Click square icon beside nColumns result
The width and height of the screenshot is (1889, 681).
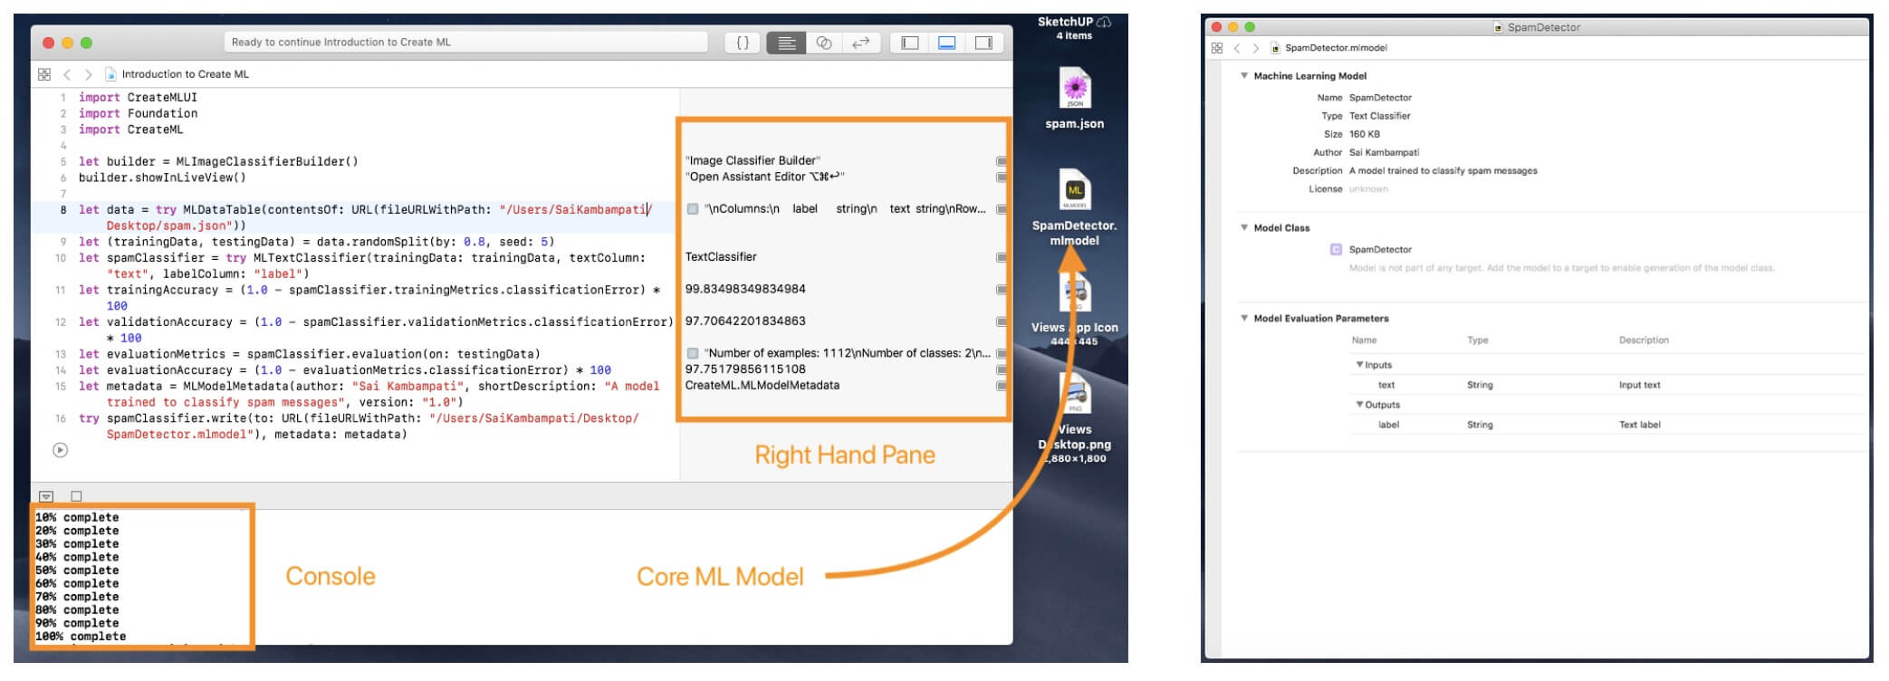[x=693, y=209]
